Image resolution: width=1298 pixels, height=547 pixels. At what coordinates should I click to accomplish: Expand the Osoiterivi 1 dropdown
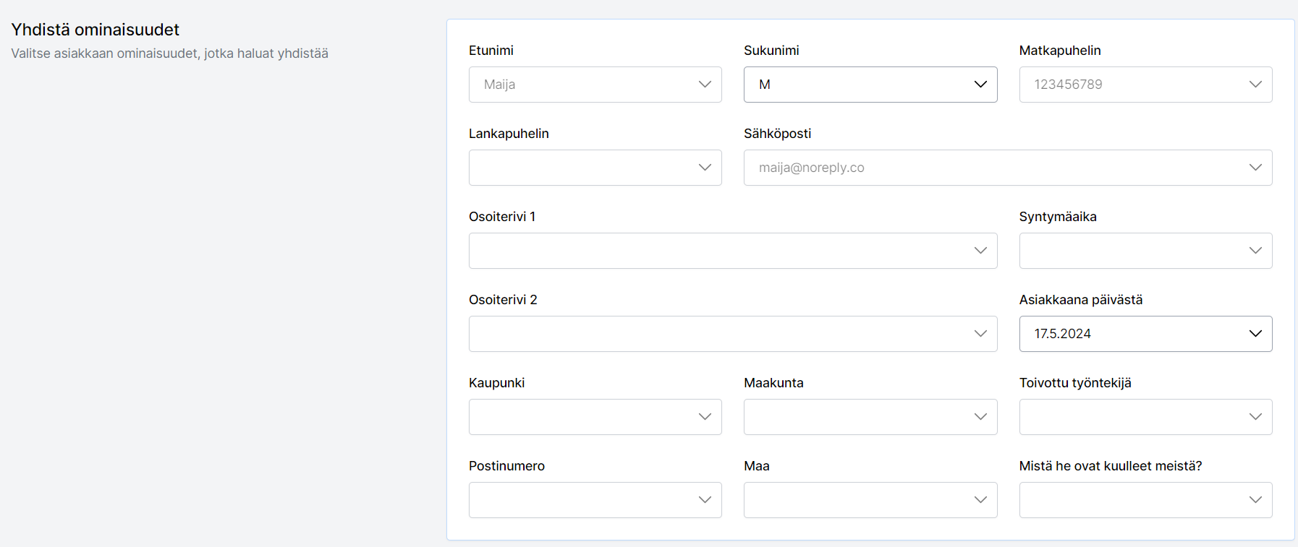point(732,251)
